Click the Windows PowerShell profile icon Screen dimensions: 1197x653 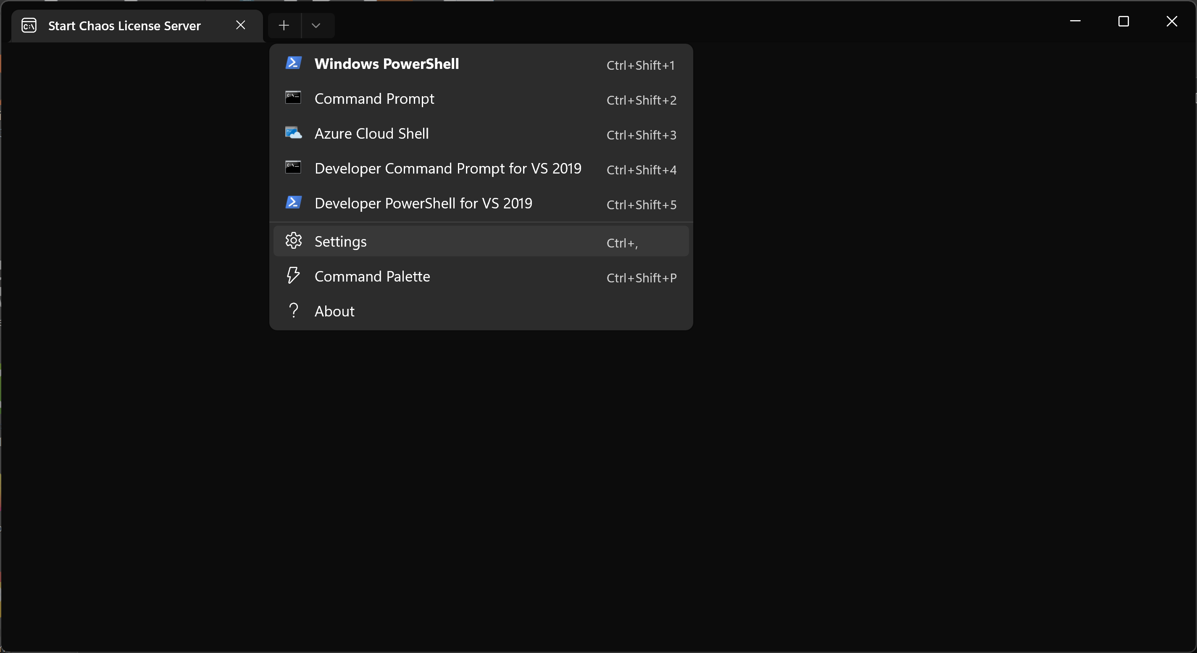(293, 63)
